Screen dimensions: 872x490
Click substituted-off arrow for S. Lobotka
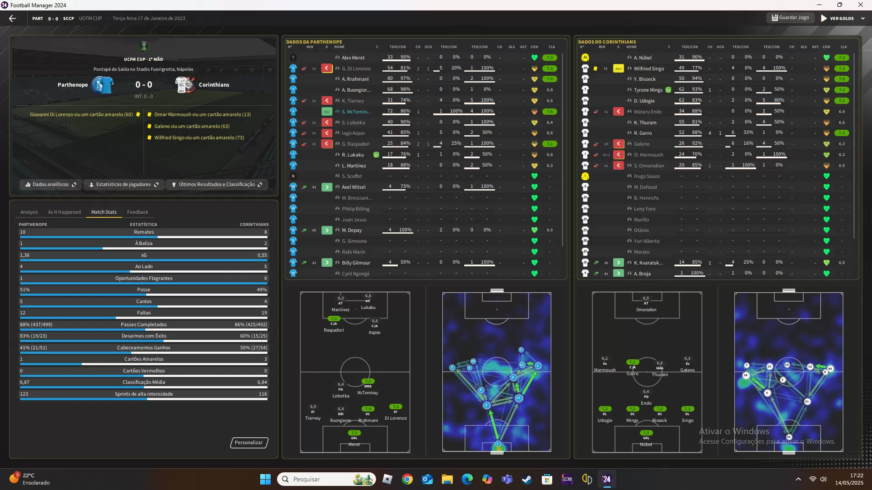(x=327, y=122)
